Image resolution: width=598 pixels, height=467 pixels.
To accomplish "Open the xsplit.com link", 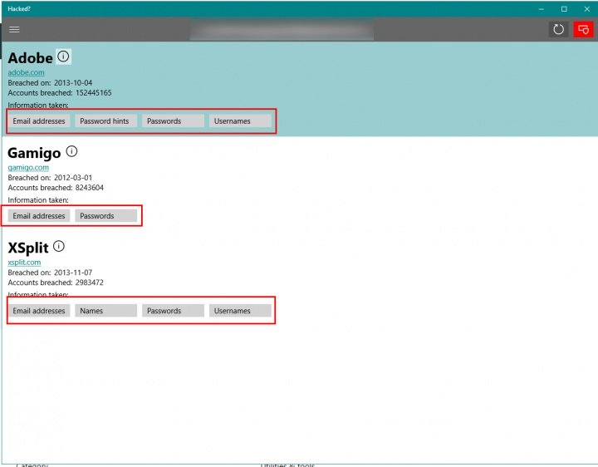I will point(24,262).
